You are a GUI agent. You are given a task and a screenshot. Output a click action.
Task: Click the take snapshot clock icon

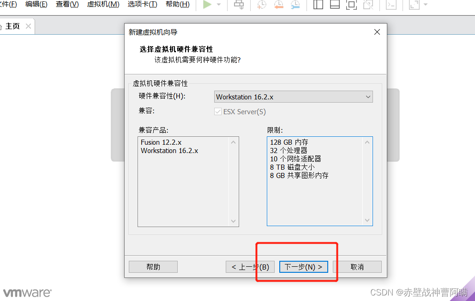point(261,5)
